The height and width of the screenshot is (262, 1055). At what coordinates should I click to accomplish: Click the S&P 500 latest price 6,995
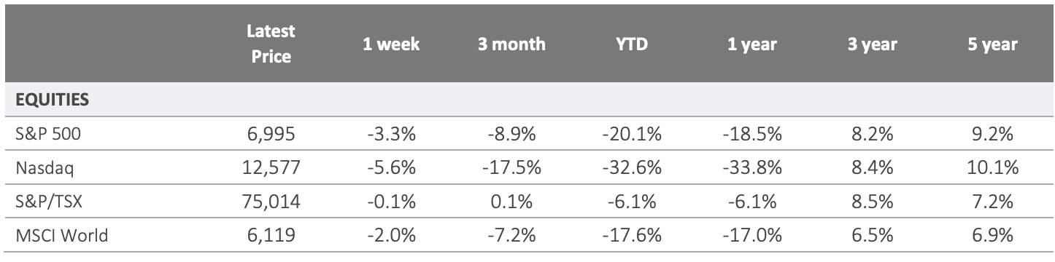(271, 136)
